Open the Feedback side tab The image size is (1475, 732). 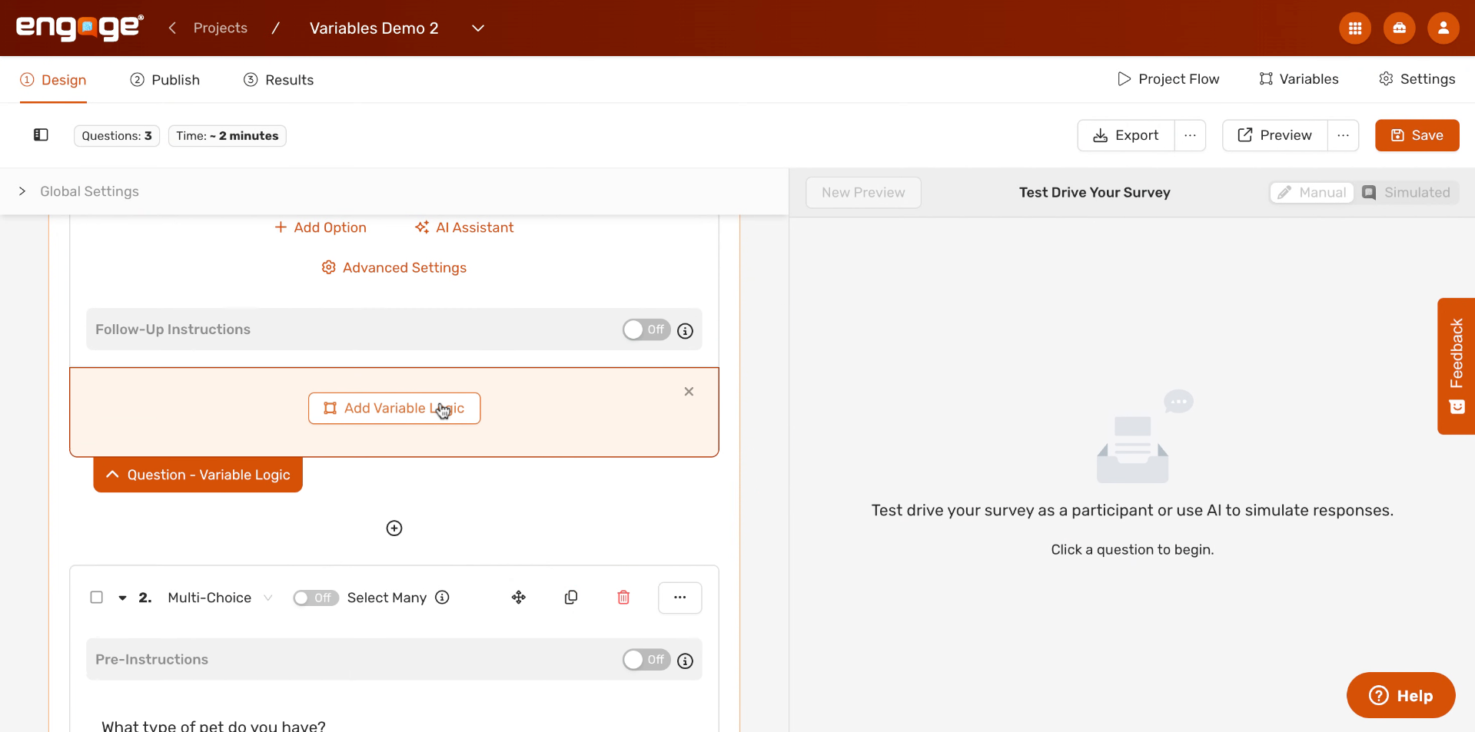[x=1456, y=366]
